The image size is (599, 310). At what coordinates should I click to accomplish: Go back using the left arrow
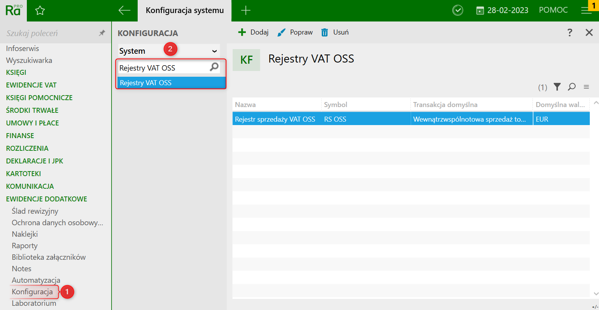click(124, 10)
